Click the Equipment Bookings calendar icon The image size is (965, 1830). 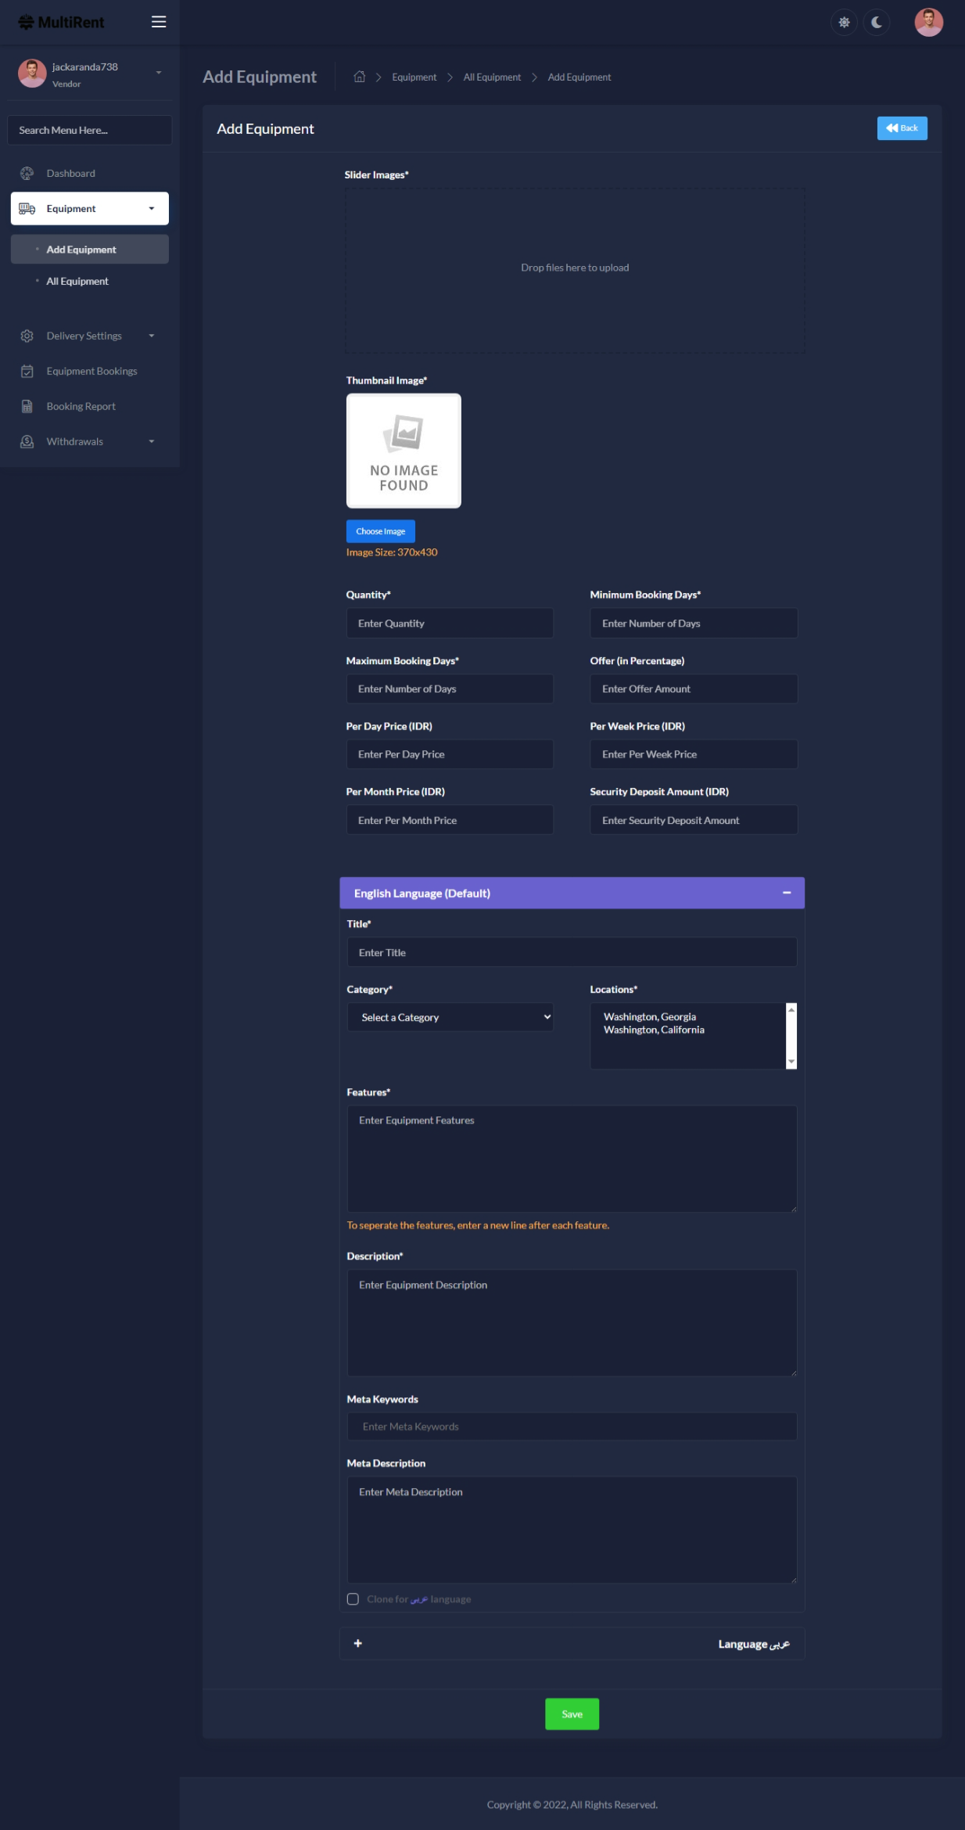point(27,372)
